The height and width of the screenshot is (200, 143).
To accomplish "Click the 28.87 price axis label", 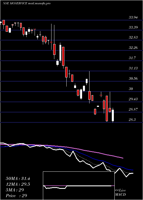I will [x=133, y=109].
